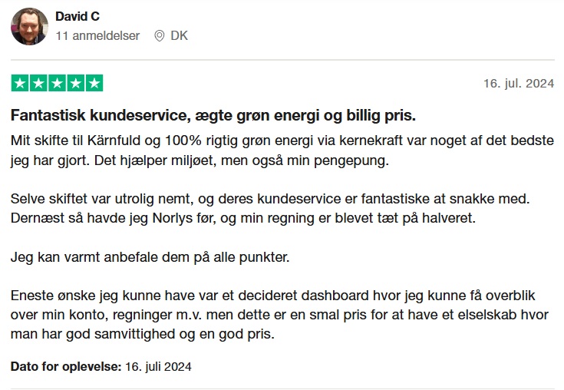
Task: Open David C's profile picture
Action: coord(29,26)
